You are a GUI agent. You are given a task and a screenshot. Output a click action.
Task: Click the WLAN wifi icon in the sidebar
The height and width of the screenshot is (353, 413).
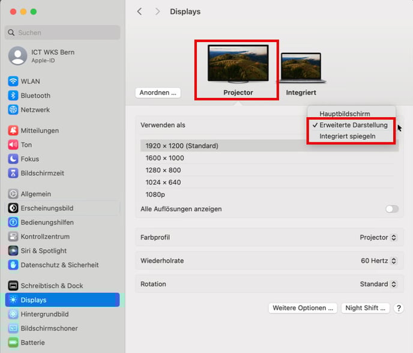[13, 81]
